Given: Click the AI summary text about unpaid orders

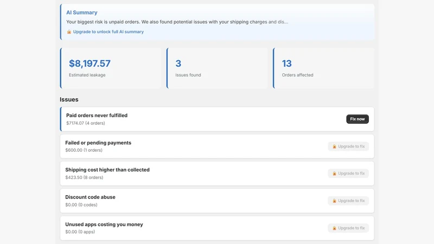Looking at the screenshot, I should click(x=177, y=22).
